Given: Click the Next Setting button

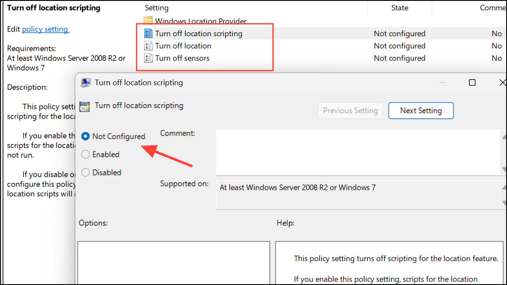Looking at the screenshot, I should click(421, 111).
